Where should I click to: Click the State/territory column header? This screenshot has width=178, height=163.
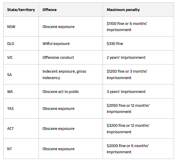(x=21, y=10)
